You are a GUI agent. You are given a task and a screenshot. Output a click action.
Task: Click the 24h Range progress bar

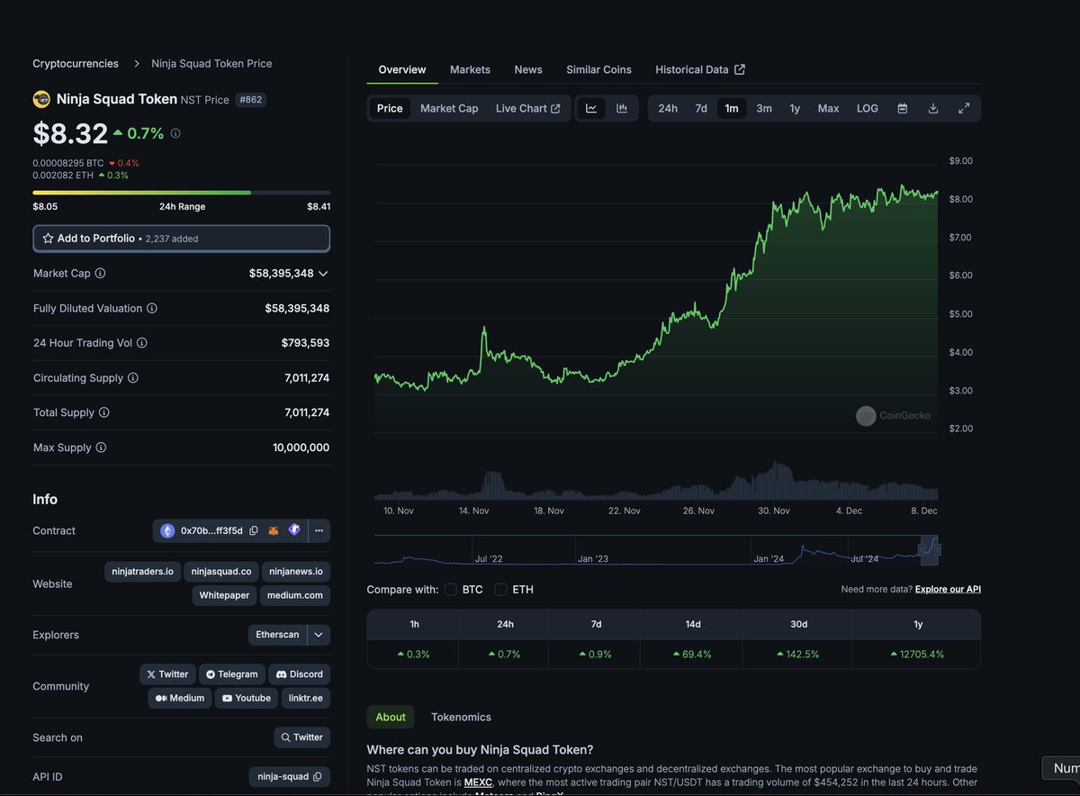[x=182, y=193]
